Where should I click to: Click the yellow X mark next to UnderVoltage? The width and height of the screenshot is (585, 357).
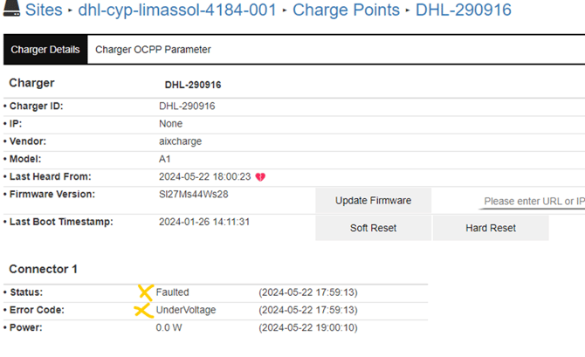(142, 310)
